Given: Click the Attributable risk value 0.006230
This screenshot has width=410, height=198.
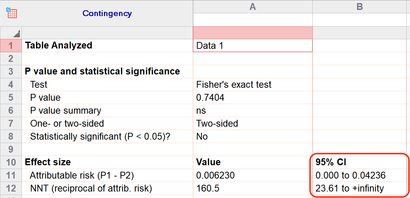Looking at the screenshot, I should click(252, 175).
